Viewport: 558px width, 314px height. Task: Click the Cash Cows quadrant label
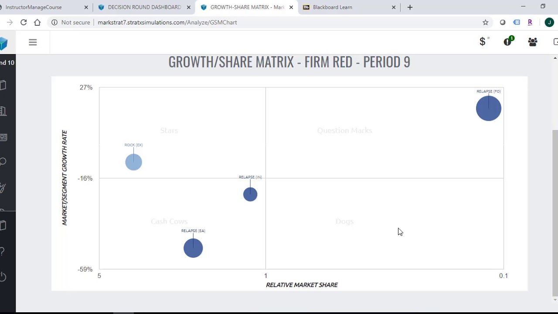169,222
